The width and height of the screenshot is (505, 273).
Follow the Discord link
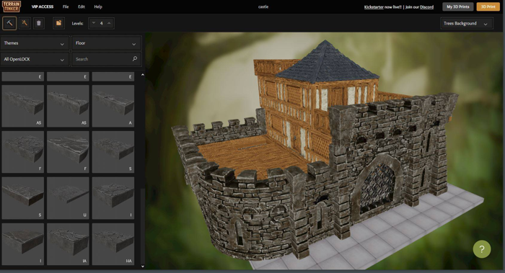click(427, 7)
